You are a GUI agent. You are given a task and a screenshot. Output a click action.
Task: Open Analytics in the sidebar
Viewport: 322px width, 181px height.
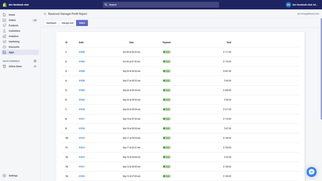coord(13,36)
